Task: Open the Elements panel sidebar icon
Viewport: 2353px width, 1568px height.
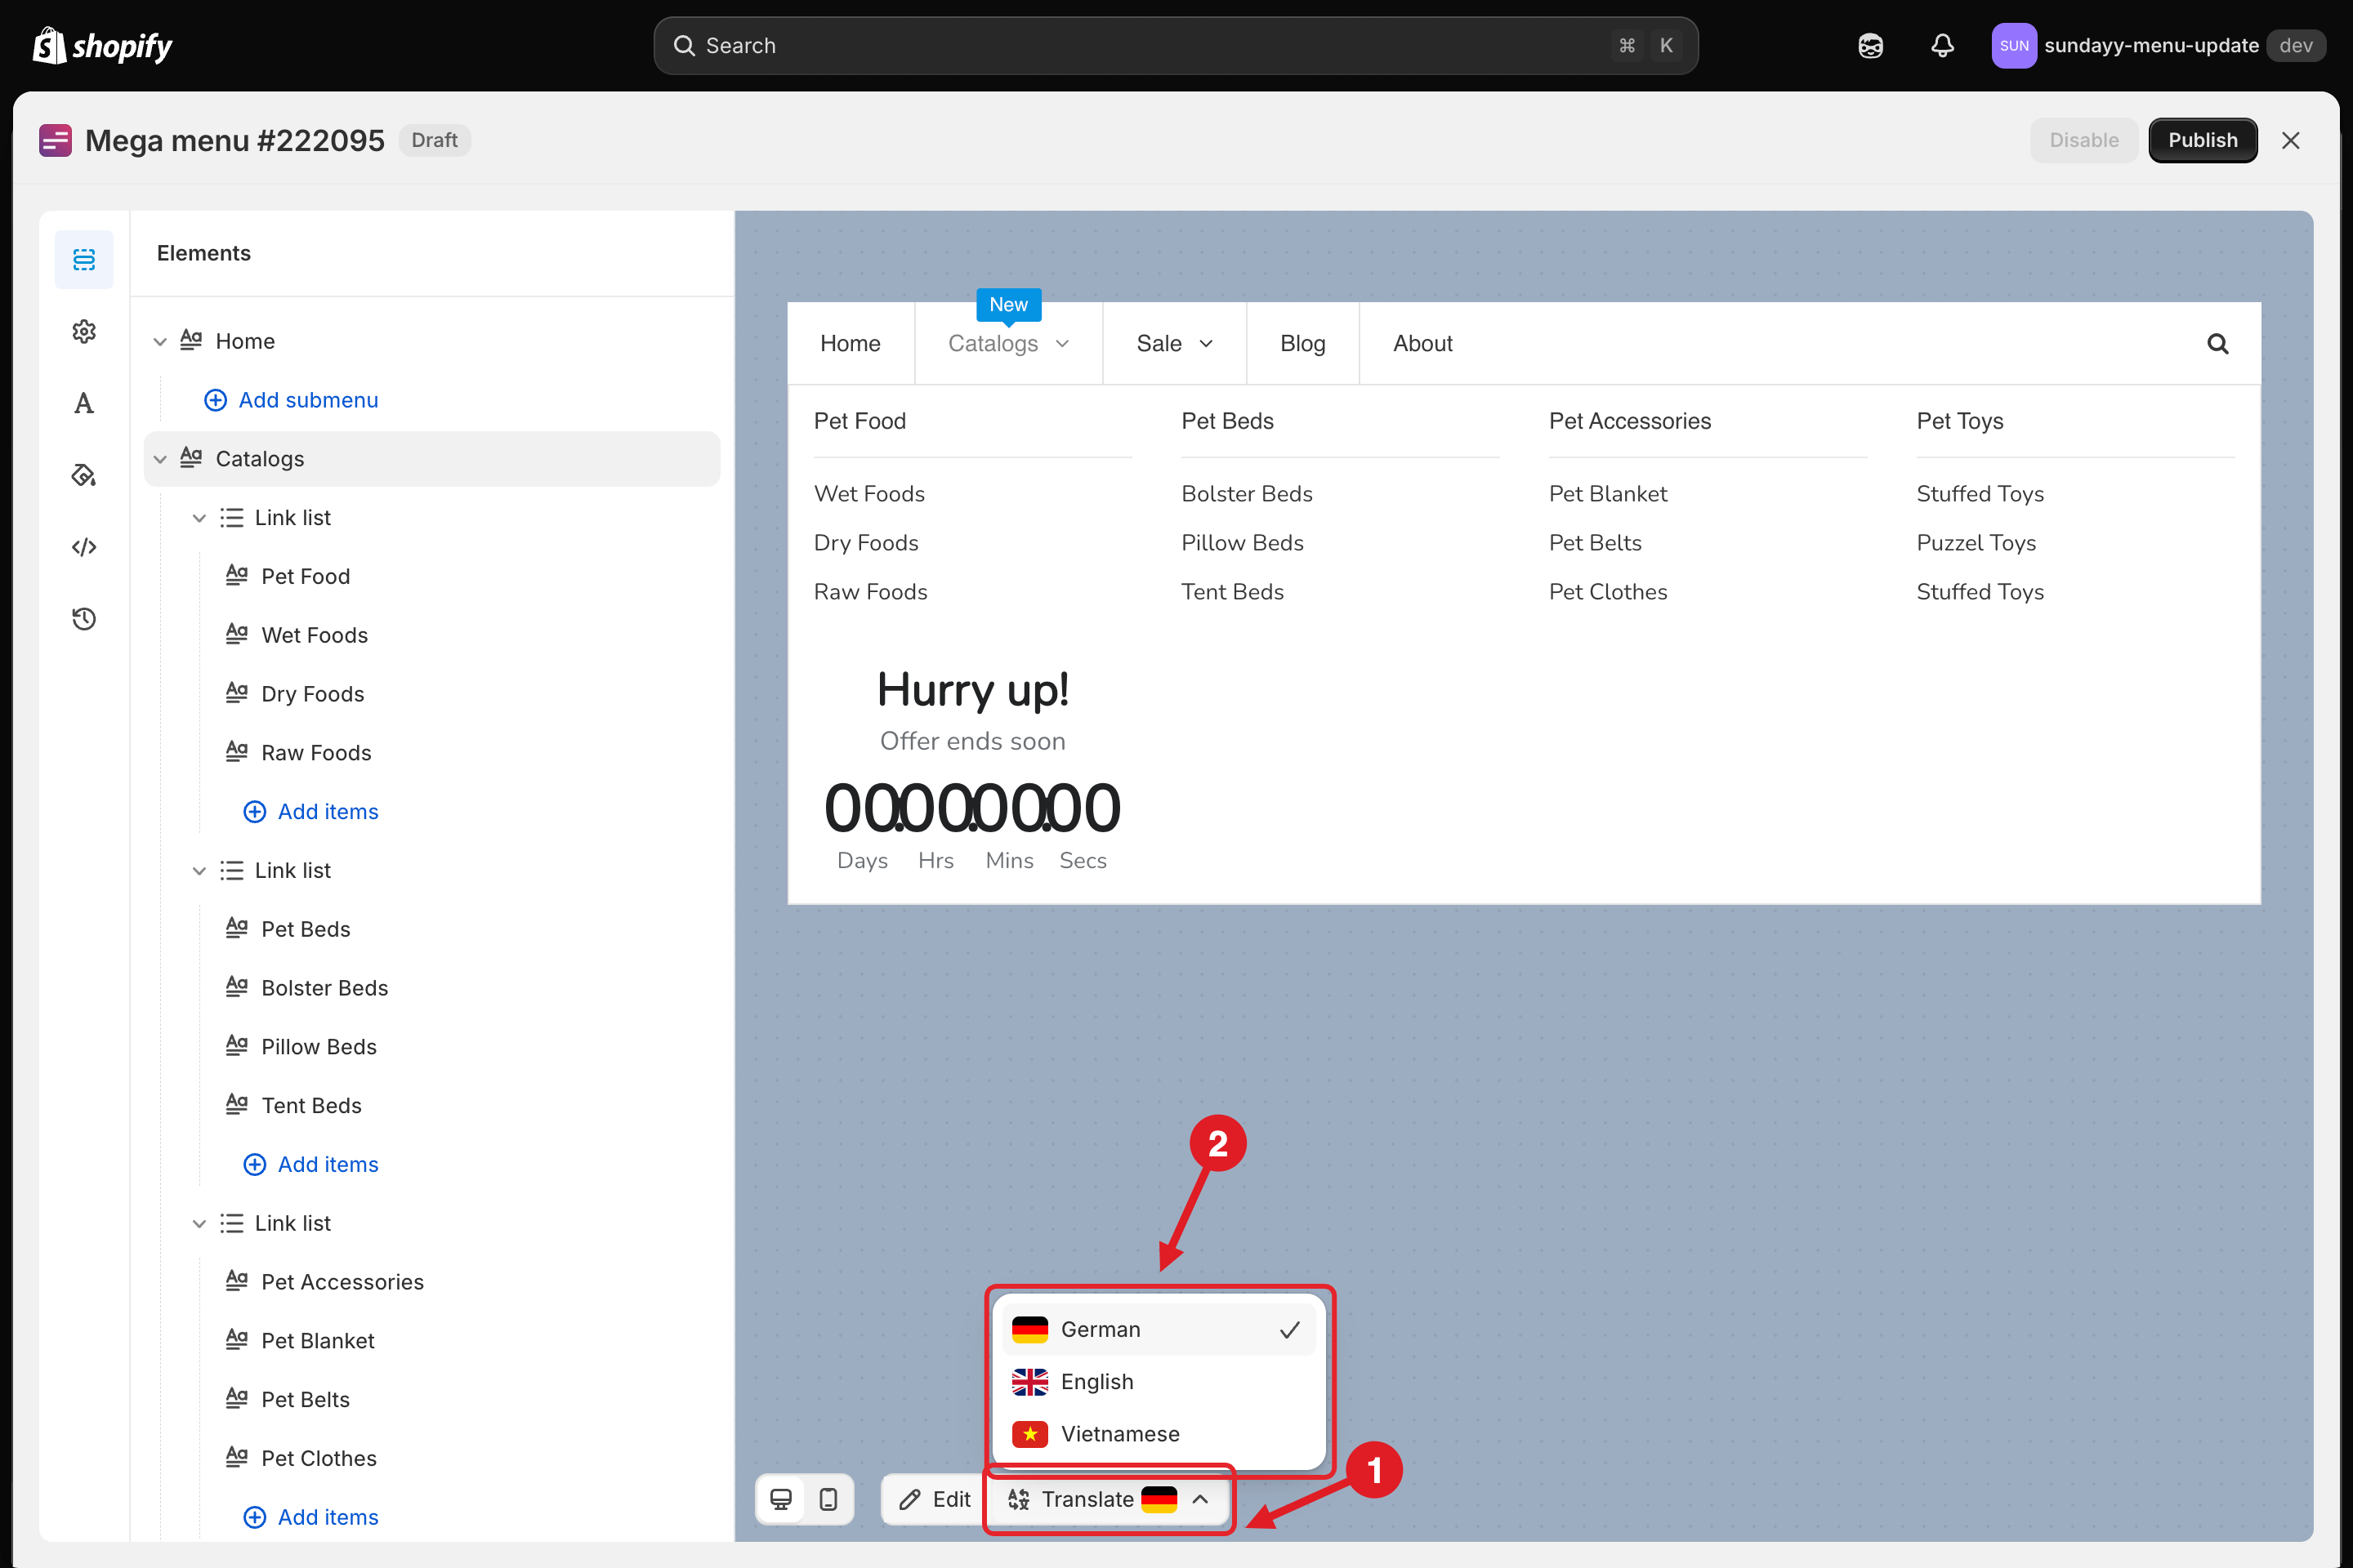Action: pos(84,259)
